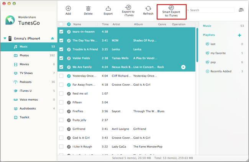Select Music in the right panel
Screen dimensions: 249x162
pyautogui.click(x=207, y=26)
